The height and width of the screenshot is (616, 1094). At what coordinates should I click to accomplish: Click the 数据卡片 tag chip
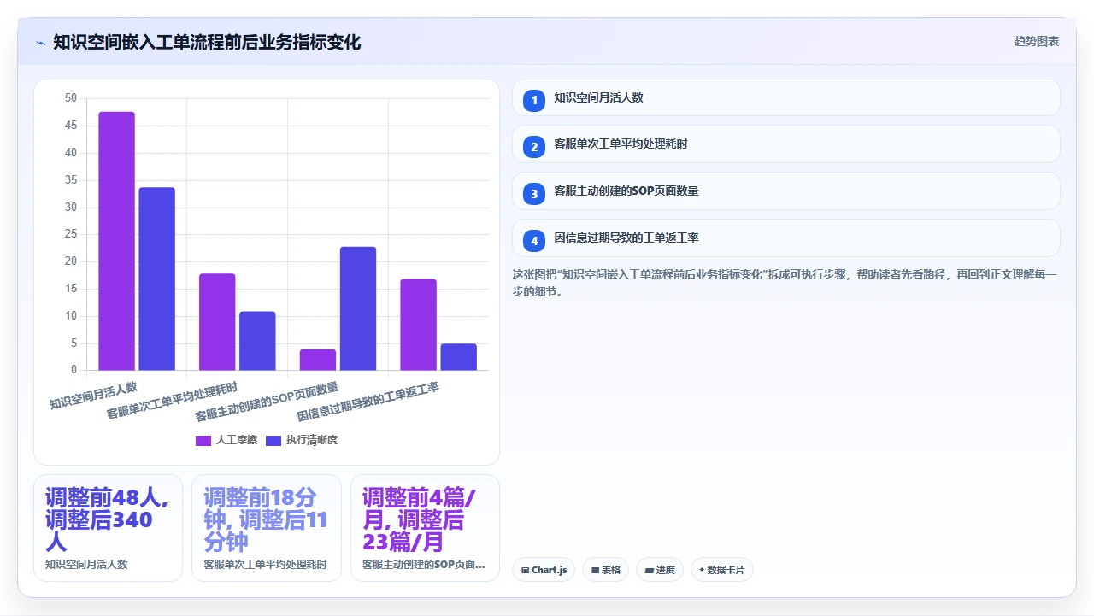pyautogui.click(x=721, y=570)
